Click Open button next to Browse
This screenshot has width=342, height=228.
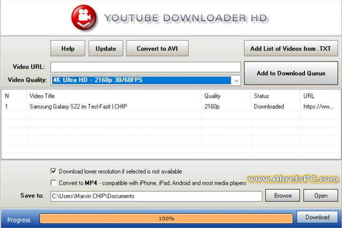click(x=321, y=196)
